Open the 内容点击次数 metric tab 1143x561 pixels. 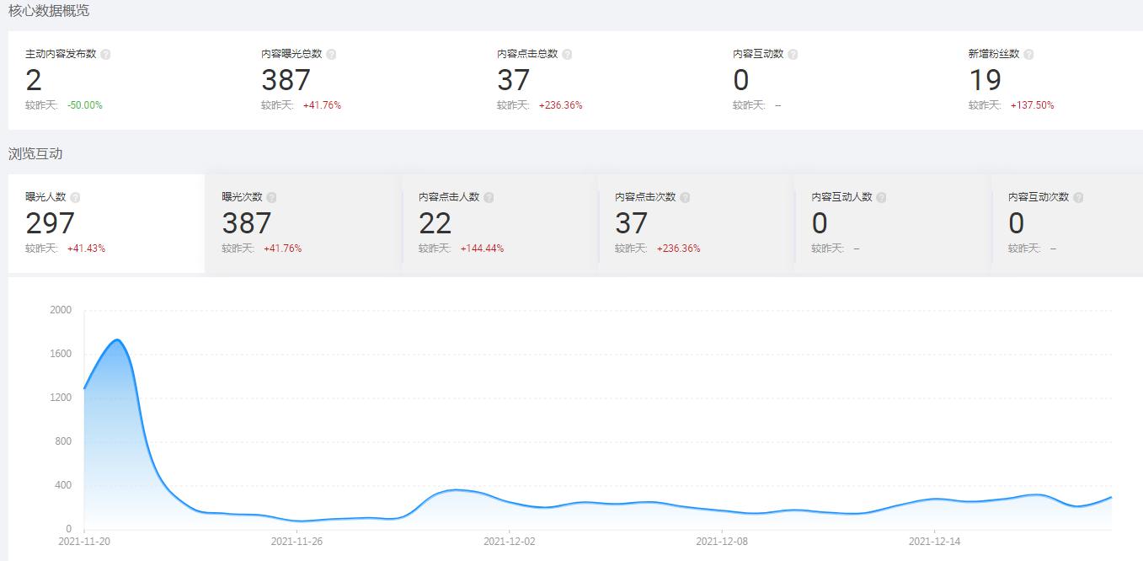(x=696, y=223)
